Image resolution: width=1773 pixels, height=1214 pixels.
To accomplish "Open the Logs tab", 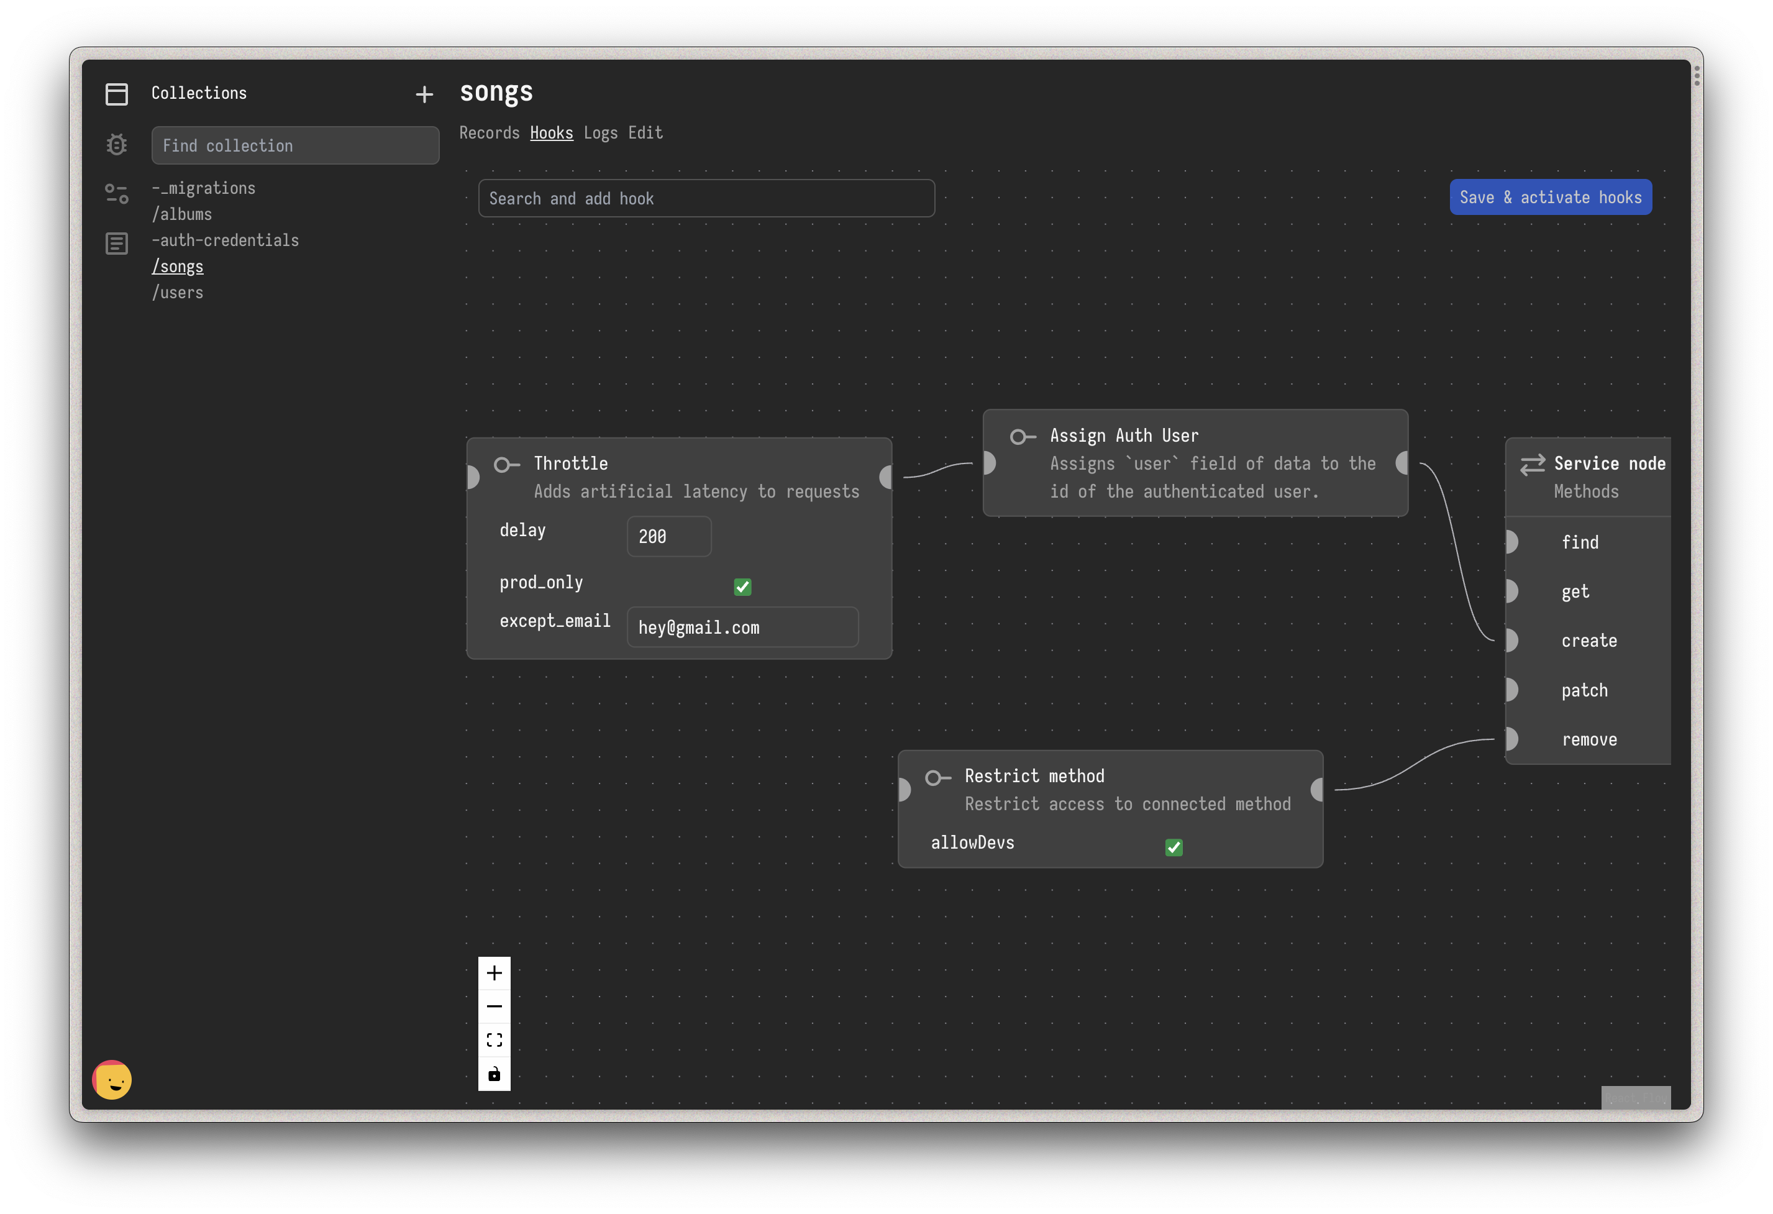I will point(600,133).
